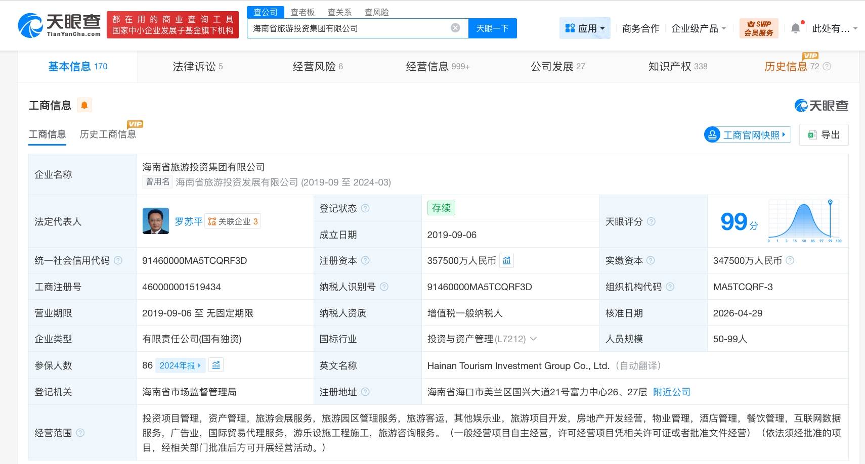Open the 基本信息 170 tab

tap(78, 66)
